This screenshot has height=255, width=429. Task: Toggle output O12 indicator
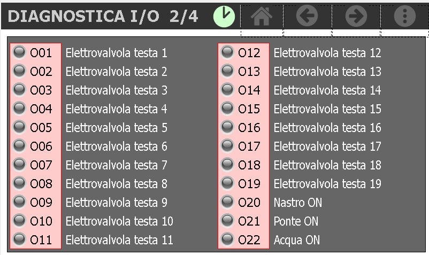click(228, 52)
